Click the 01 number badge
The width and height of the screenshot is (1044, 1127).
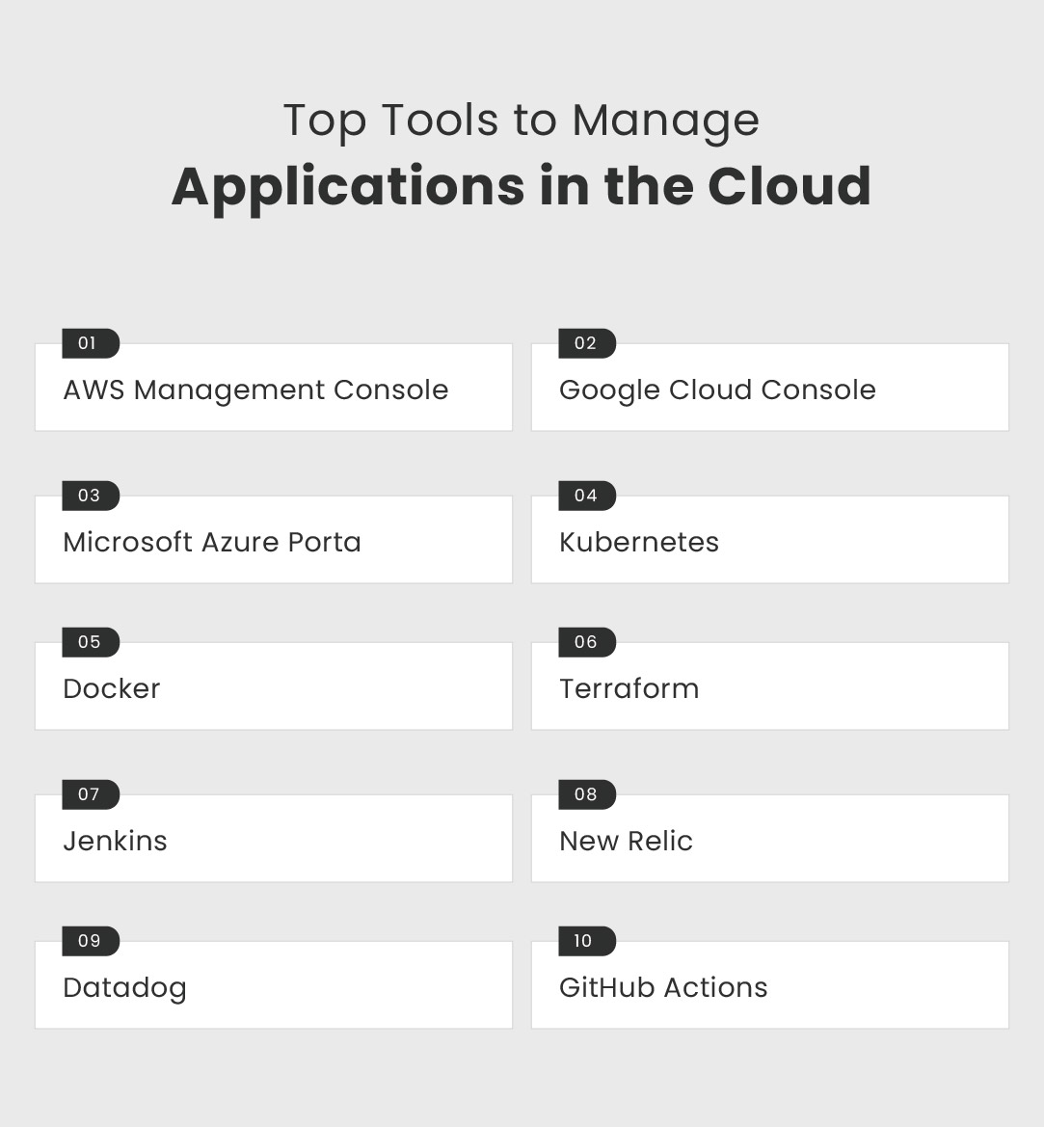point(90,343)
